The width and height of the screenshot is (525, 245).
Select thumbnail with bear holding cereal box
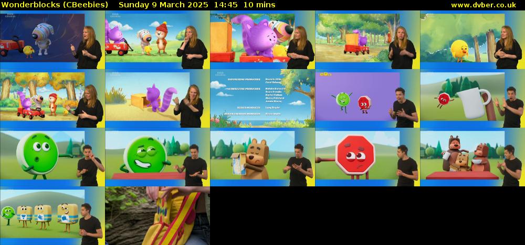pos(262,157)
